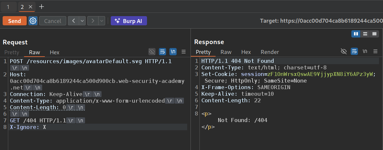Switch to side-by-side layout view

pyautogui.click(x=356, y=34)
